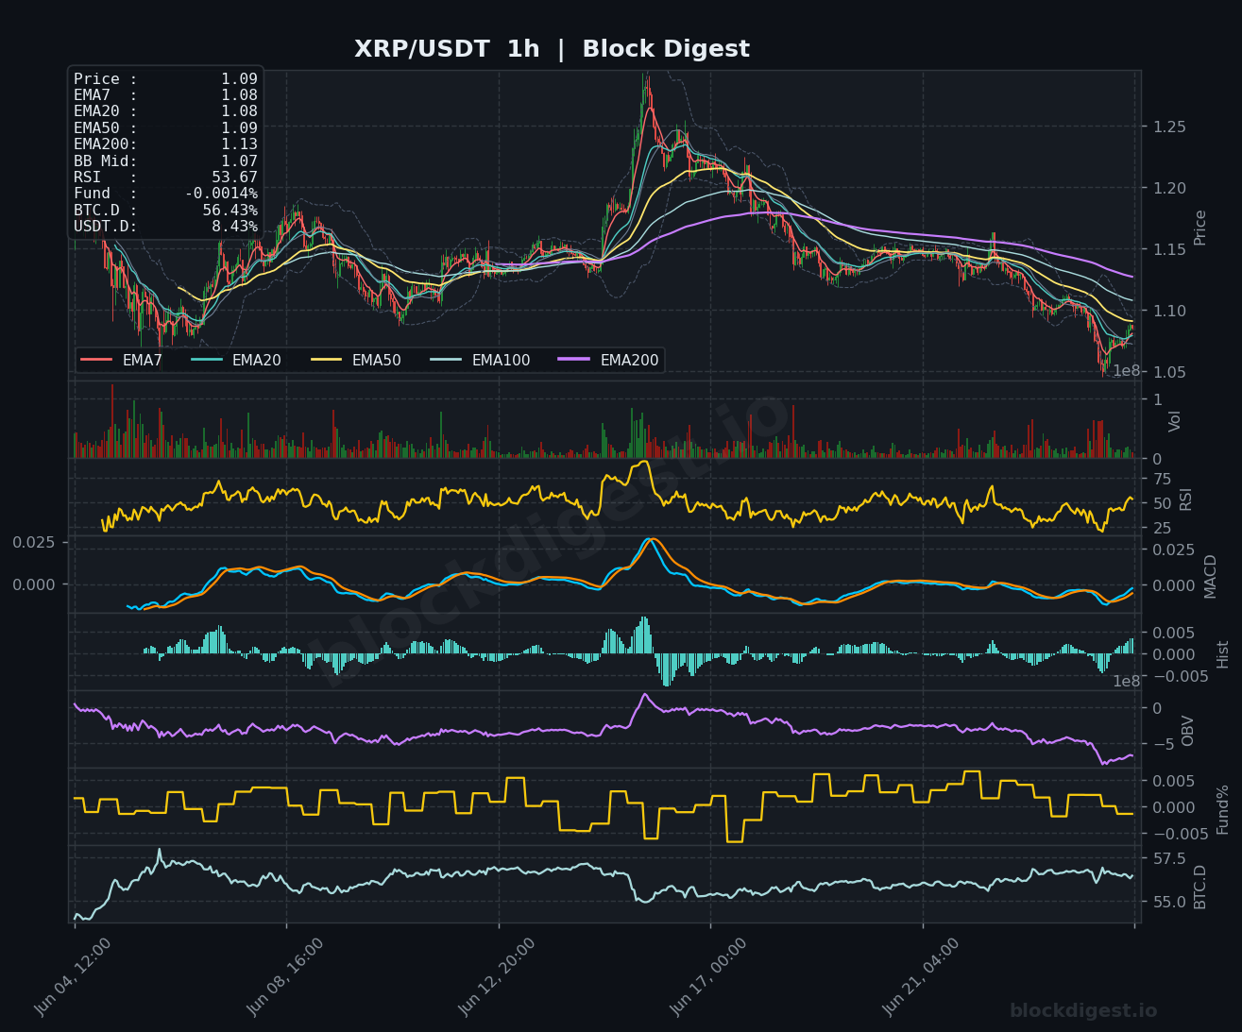The width and height of the screenshot is (1242, 1032).
Task: Click the 0.005 tick on Fund% axis
Action: 1174,781
